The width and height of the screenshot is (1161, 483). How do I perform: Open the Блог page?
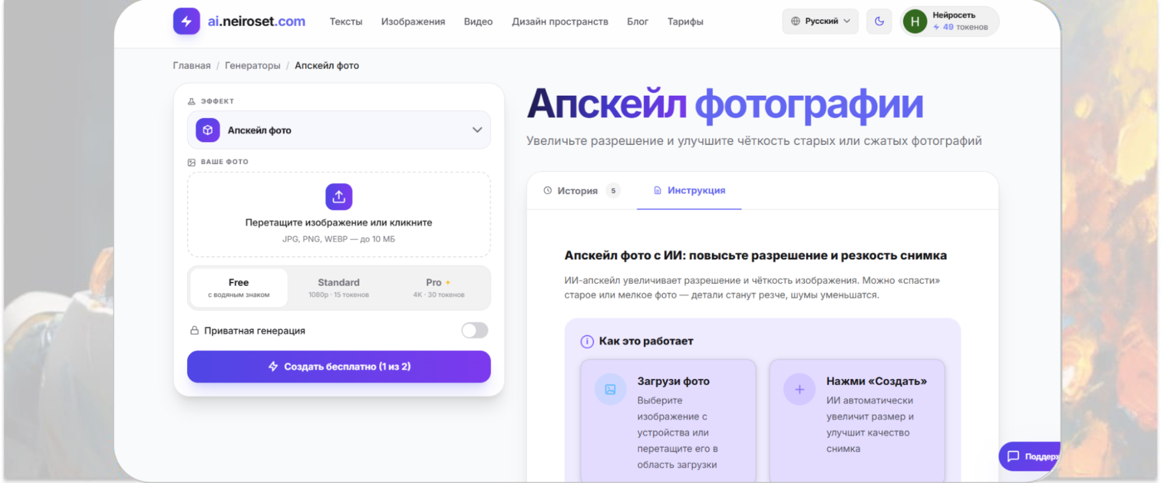(x=637, y=21)
